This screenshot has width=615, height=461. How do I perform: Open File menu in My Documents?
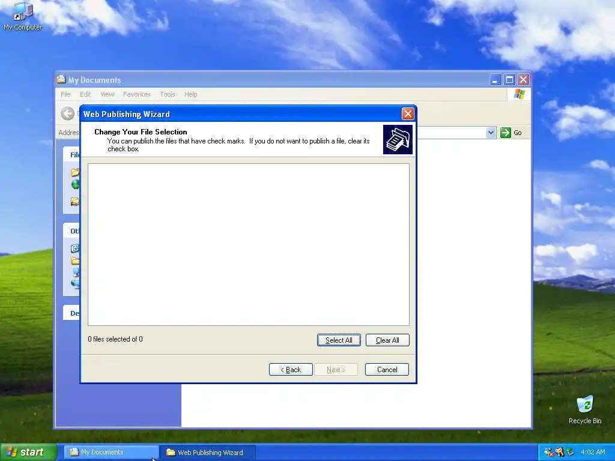(x=65, y=94)
